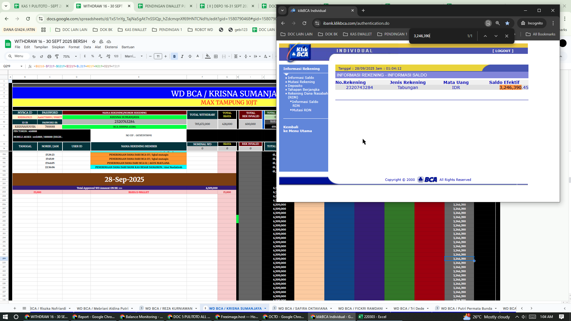Open the fill color picker
This screenshot has height=321, width=571.
208,56
